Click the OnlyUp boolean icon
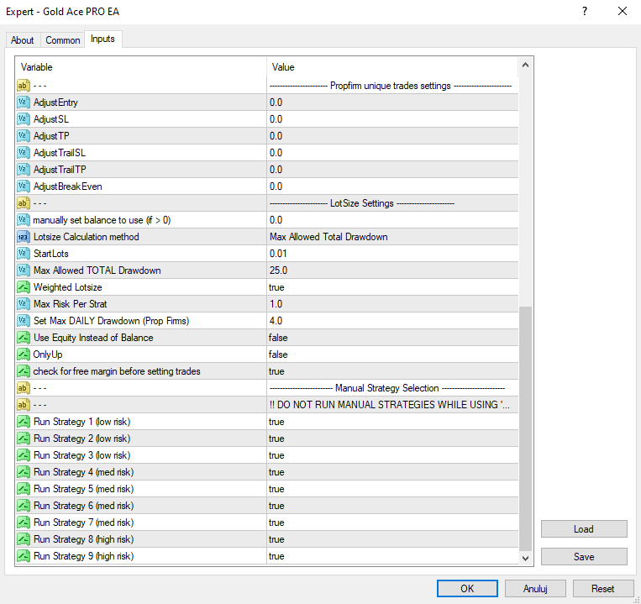Screen dimensions: 641x604 tap(24, 355)
